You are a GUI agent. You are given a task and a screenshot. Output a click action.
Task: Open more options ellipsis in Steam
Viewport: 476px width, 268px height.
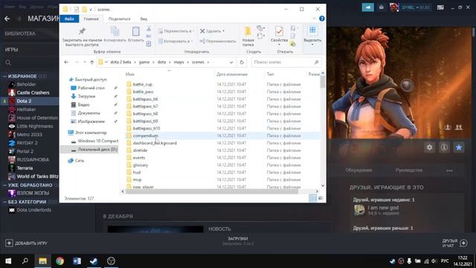point(449,170)
